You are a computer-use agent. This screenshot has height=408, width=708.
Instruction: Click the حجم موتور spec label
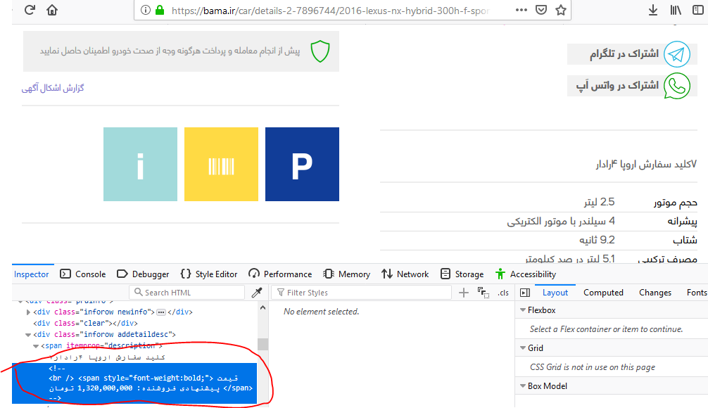676,202
